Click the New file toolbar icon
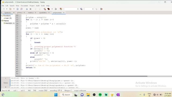The image size is (172, 97). coord(3,9)
